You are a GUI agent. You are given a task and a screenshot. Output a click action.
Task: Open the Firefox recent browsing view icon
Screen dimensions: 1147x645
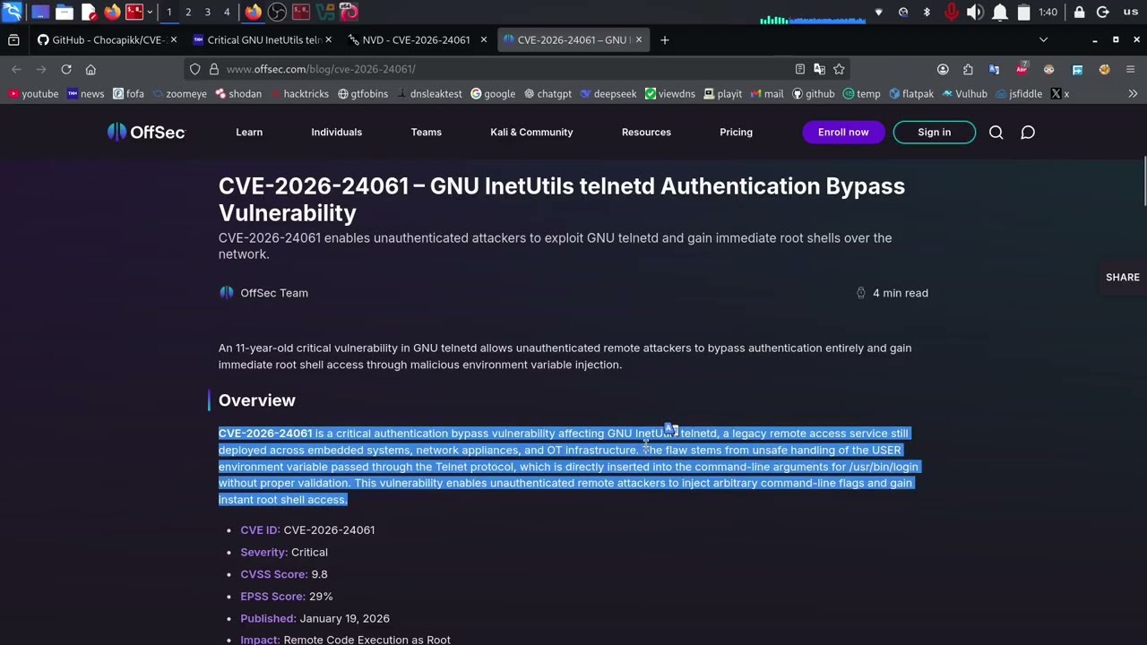(13, 39)
